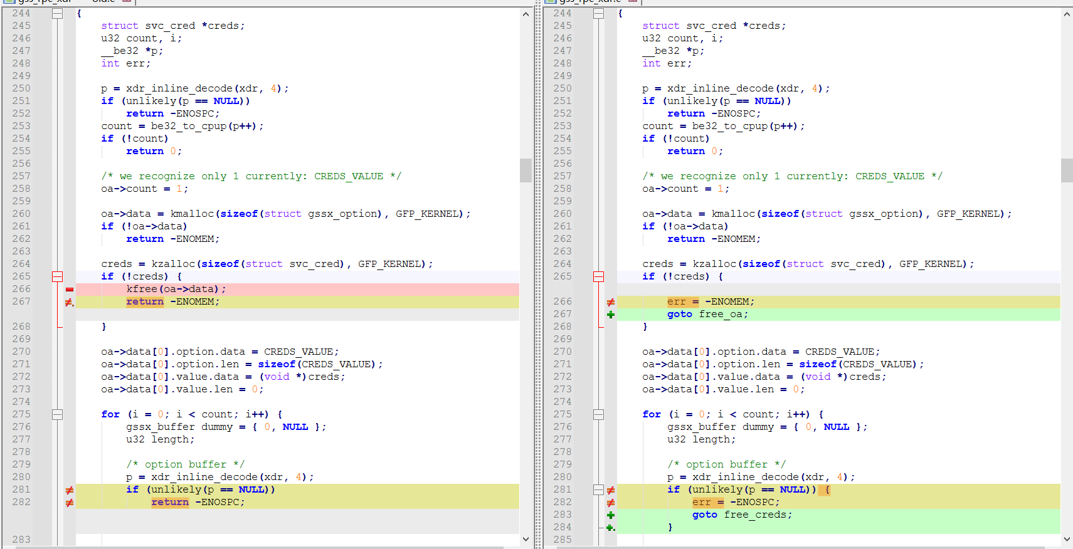This screenshot has height=549, width=1073.
Task: Collapse the for loop fold in left pane
Action: coord(57,414)
